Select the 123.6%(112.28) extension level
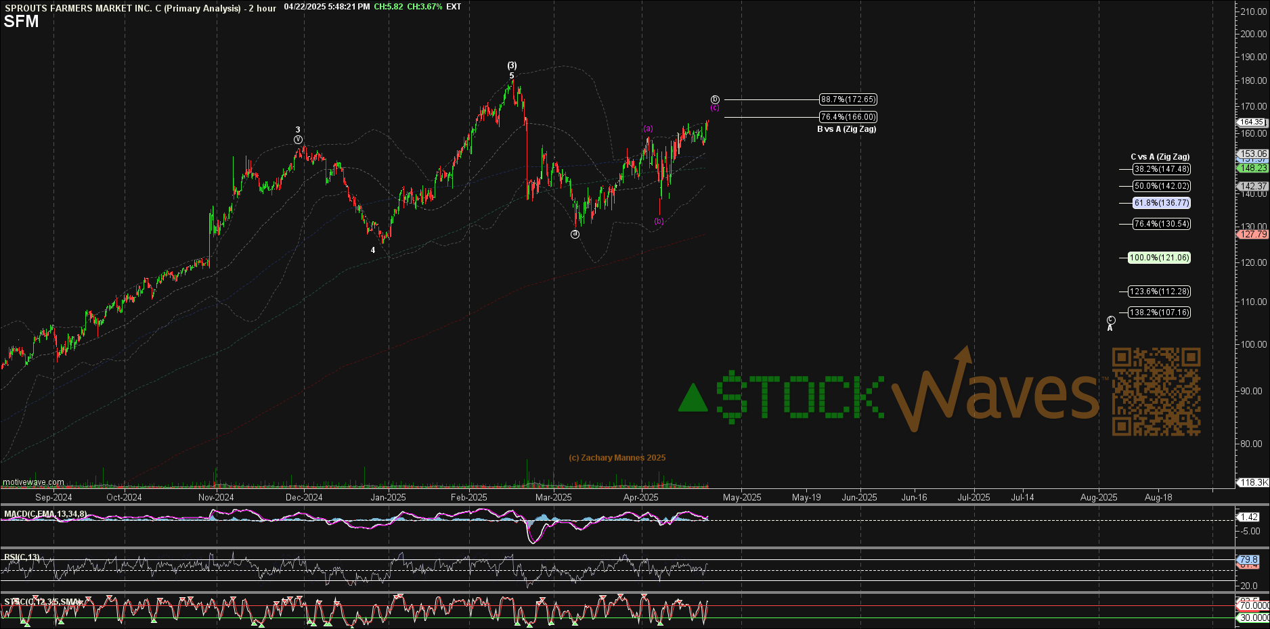Viewport: 1270px width, 629px height. pos(1159,292)
